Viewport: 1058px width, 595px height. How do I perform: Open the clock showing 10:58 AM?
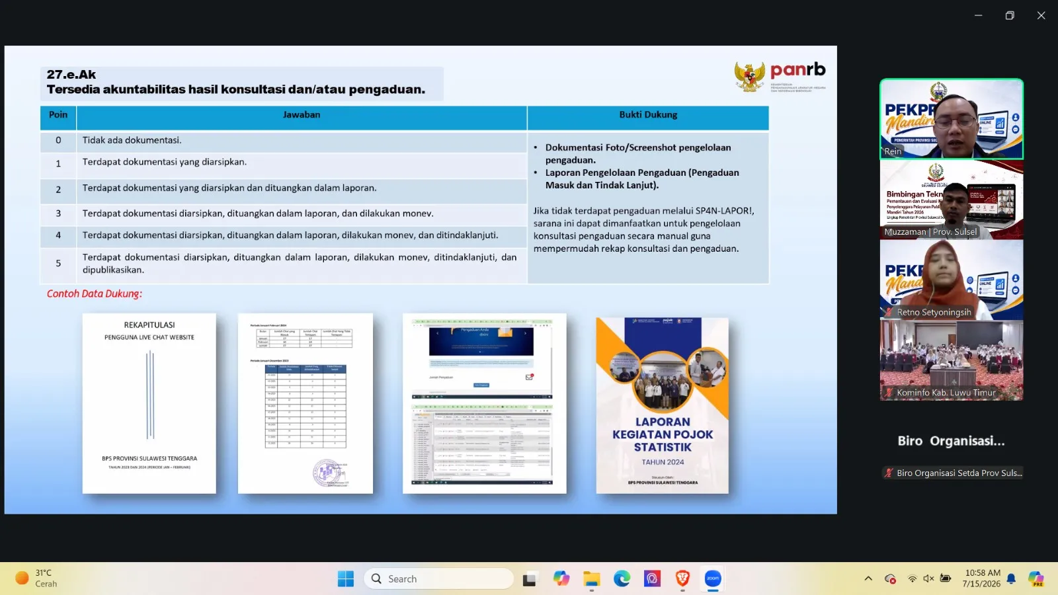click(x=982, y=578)
